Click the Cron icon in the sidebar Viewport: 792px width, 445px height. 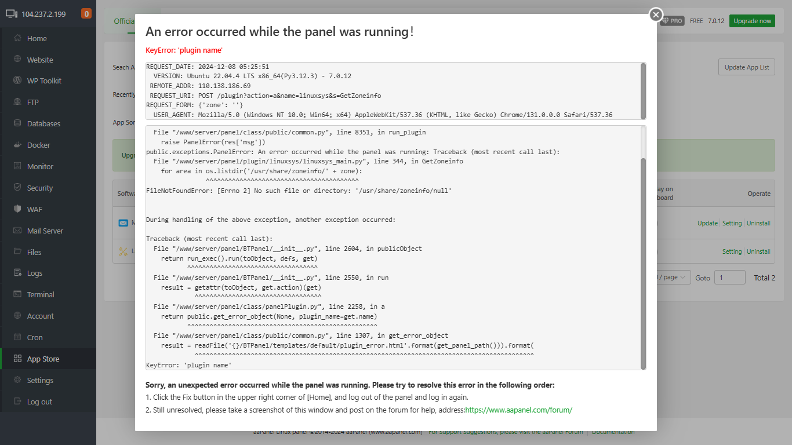[17, 337]
